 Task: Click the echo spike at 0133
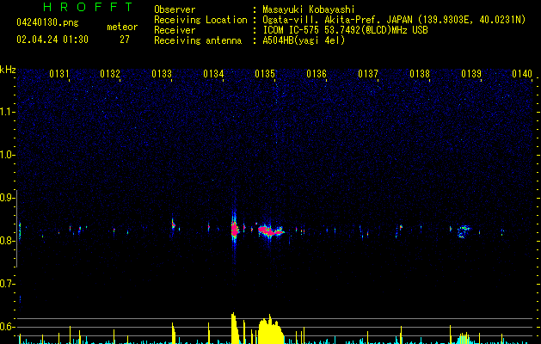point(173,225)
